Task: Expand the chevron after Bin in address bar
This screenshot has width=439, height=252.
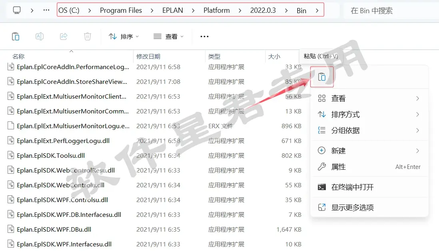Action: (x=317, y=11)
